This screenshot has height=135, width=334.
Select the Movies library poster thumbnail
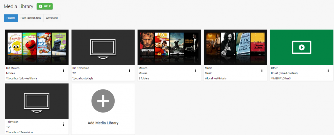pyautogui.click(x=169, y=47)
